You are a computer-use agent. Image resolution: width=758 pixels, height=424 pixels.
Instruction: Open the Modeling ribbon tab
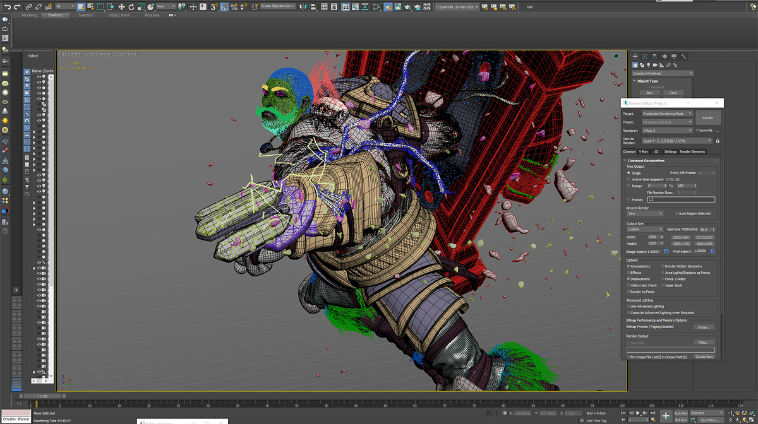pos(30,15)
